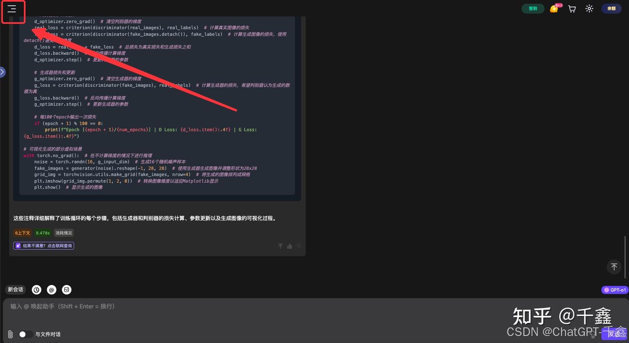Open the 余额 balance page
Image resolution: width=629 pixels, height=343 pixels.
point(611,8)
